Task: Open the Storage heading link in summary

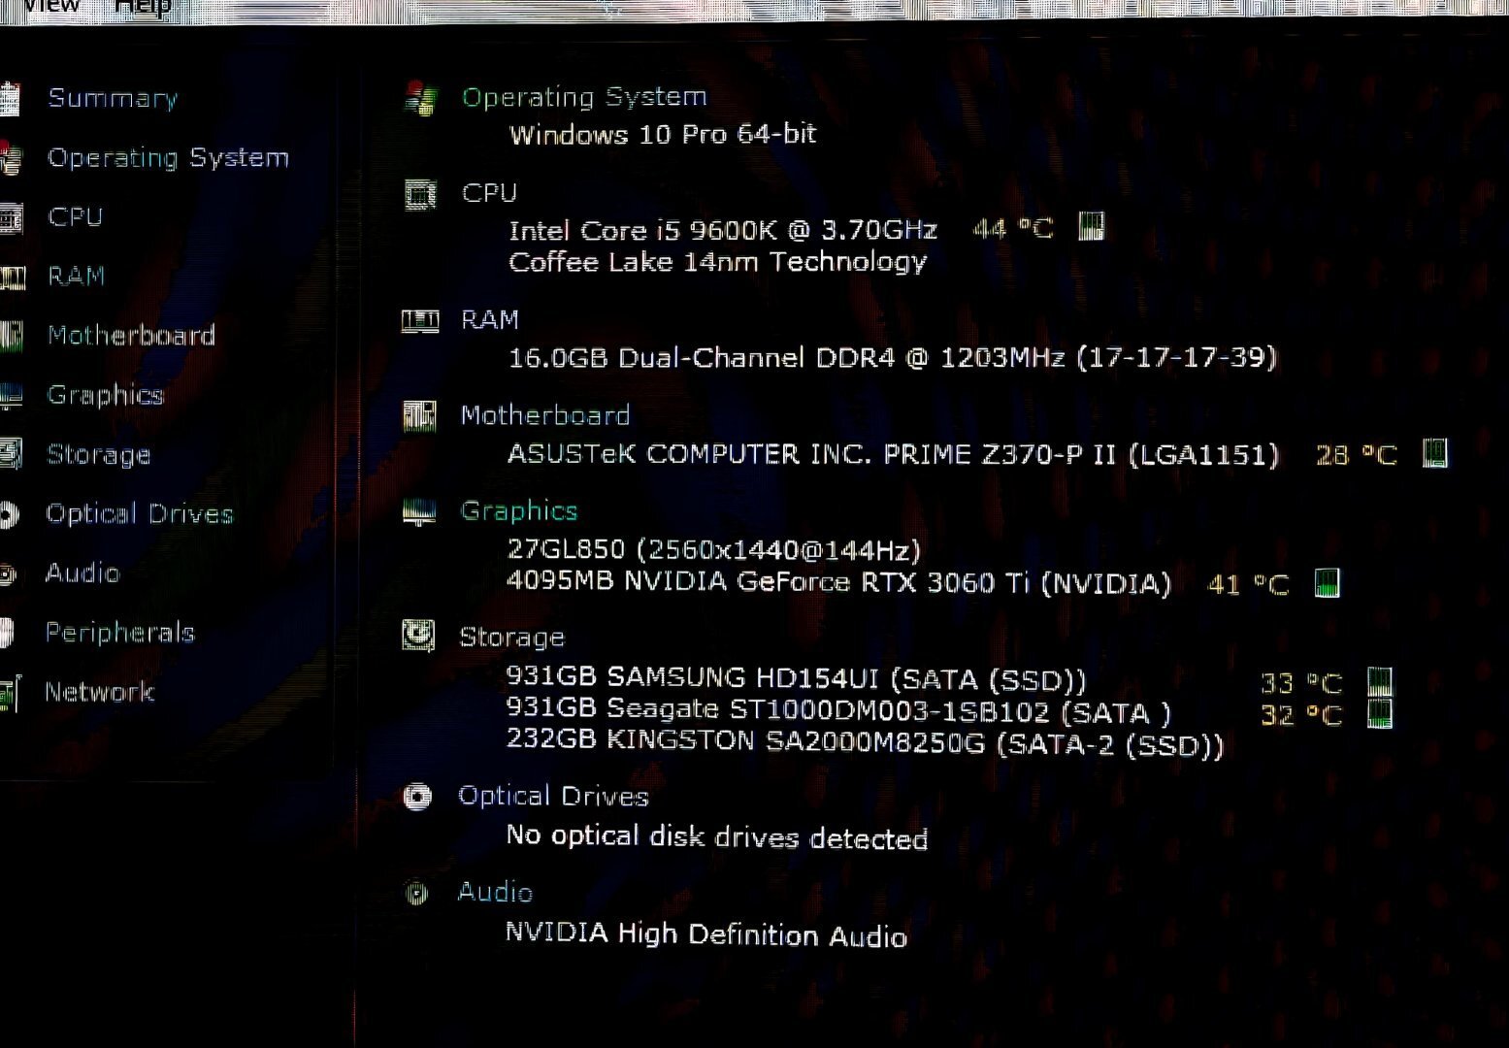Action: click(x=511, y=638)
